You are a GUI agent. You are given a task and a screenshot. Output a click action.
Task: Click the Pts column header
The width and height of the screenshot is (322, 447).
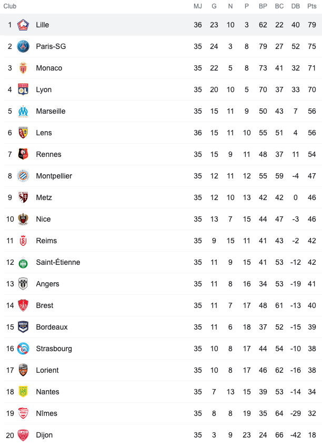pyautogui.click(x=311, y=6)
